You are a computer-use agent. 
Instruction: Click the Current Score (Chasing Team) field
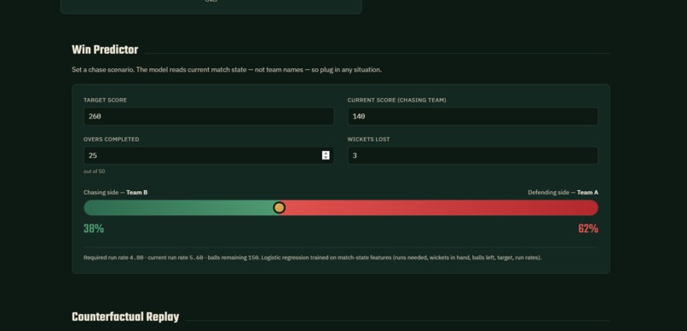pos(473,116)
